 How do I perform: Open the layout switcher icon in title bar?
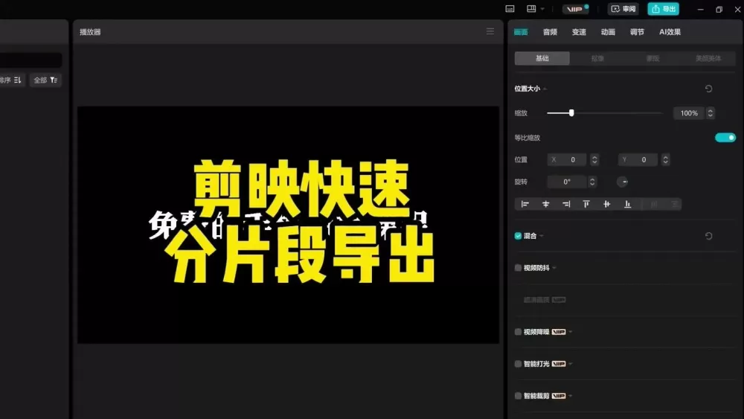tap(531, 9)
